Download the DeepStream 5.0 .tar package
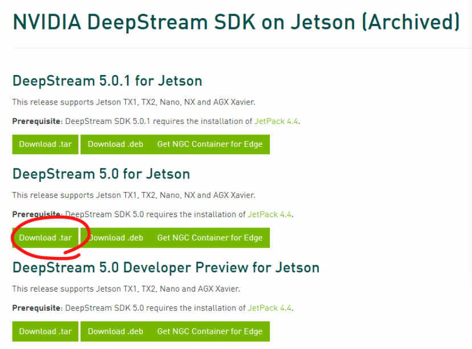The width and height of the screenshot is (472, 349). [x=45, y=238]
